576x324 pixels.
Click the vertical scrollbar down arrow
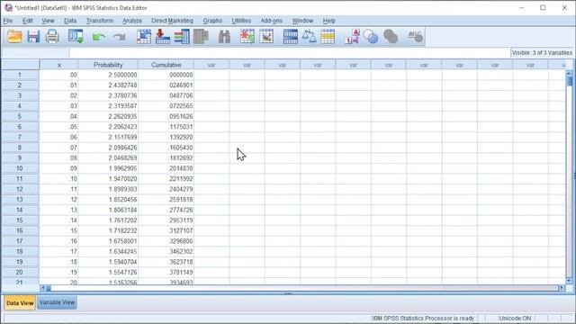569,281
